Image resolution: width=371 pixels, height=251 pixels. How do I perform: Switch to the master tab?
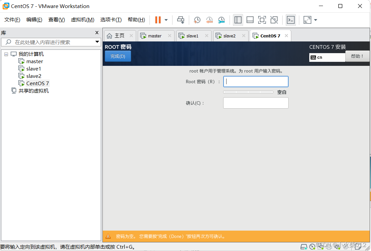click(x=154, y=36)
